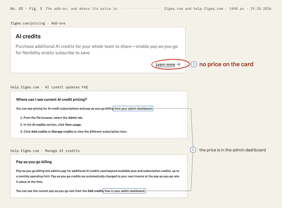Select the "Purchase additional AI credits" description paragraph

97,49
